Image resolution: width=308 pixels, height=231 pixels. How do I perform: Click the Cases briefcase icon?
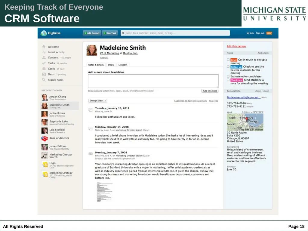point(44,69)
